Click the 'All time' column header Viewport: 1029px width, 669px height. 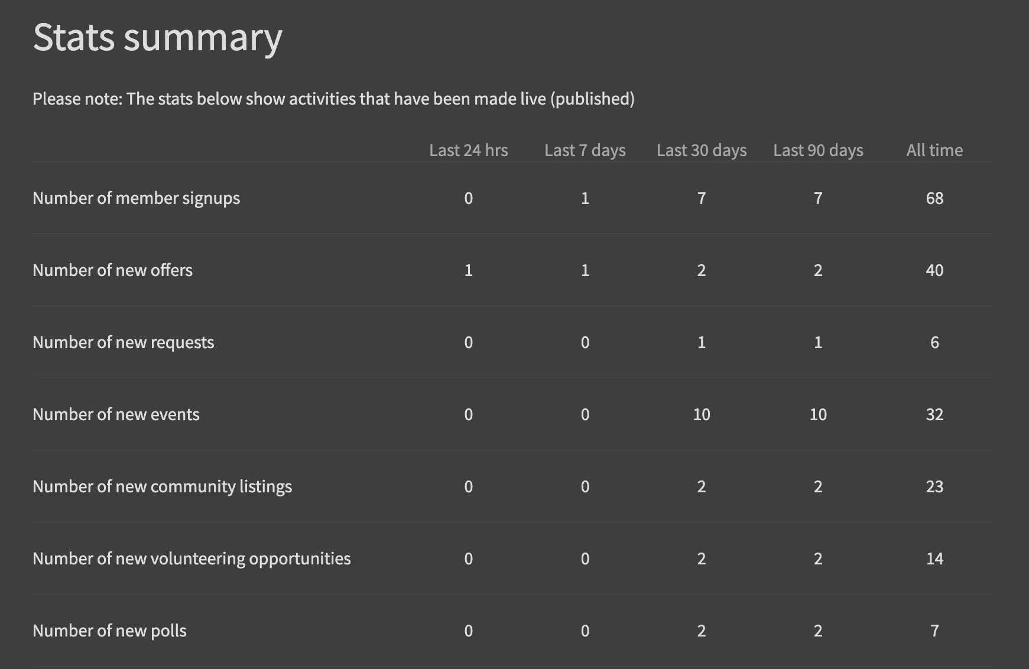934,150
